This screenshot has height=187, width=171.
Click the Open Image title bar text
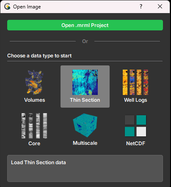point(27,7)
